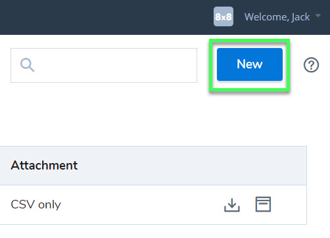This screenshot has width=330, height=238.
Task: Open the help question mark icon
Action: [x=311, y=65]
